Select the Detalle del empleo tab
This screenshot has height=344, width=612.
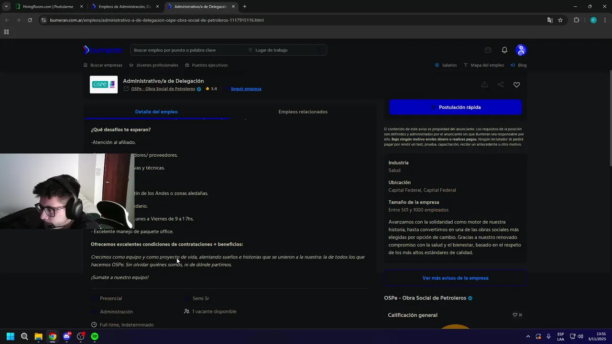coord(156,112)
